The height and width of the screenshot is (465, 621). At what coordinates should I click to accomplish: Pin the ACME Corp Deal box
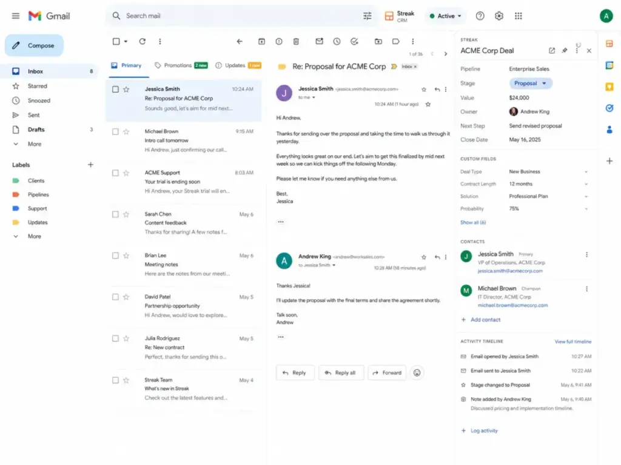(x=565, y=51)
